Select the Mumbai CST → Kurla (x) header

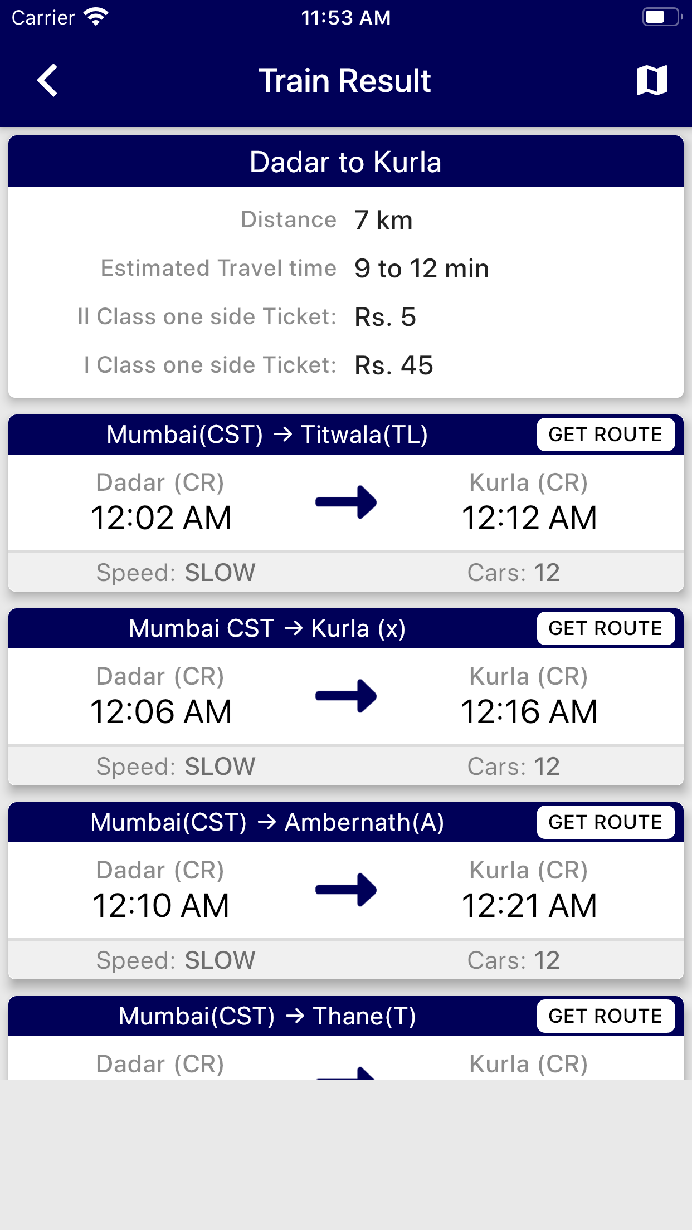267,628
